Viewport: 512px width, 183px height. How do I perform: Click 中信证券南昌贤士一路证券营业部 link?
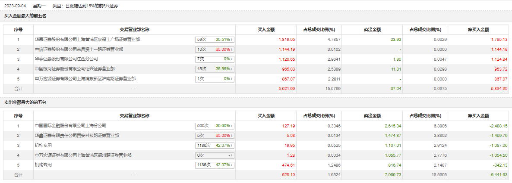[79, 49]
